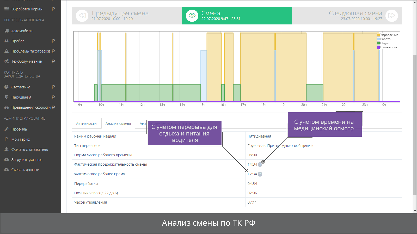The height and width of the screenshot is (234, 417).
Task: Click the 08:00 norm hours value
Action: click(x=252, y=155)
